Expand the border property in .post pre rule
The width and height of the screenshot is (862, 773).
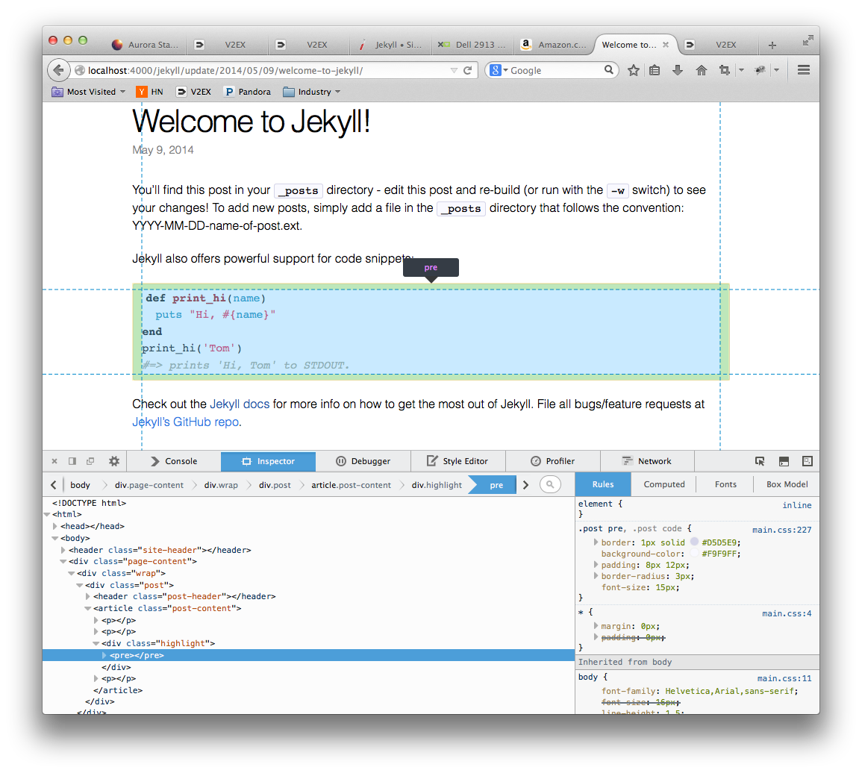click(x=596, y=542)
